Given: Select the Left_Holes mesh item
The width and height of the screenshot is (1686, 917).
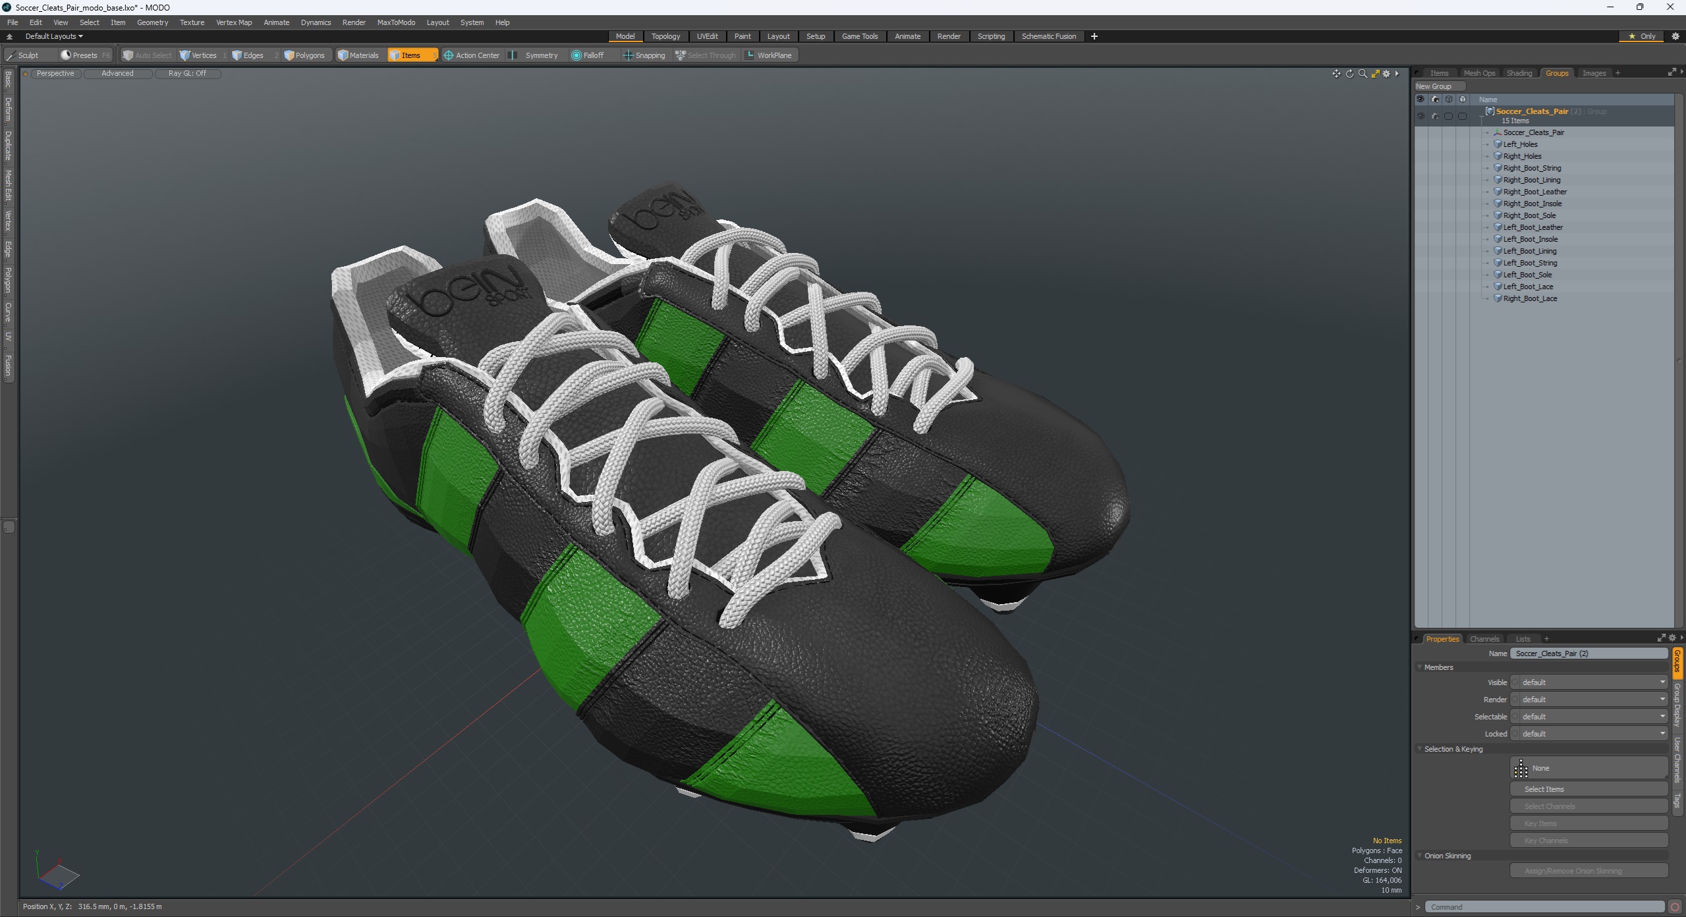Looking at the screenshot, I should [1520, 144].
